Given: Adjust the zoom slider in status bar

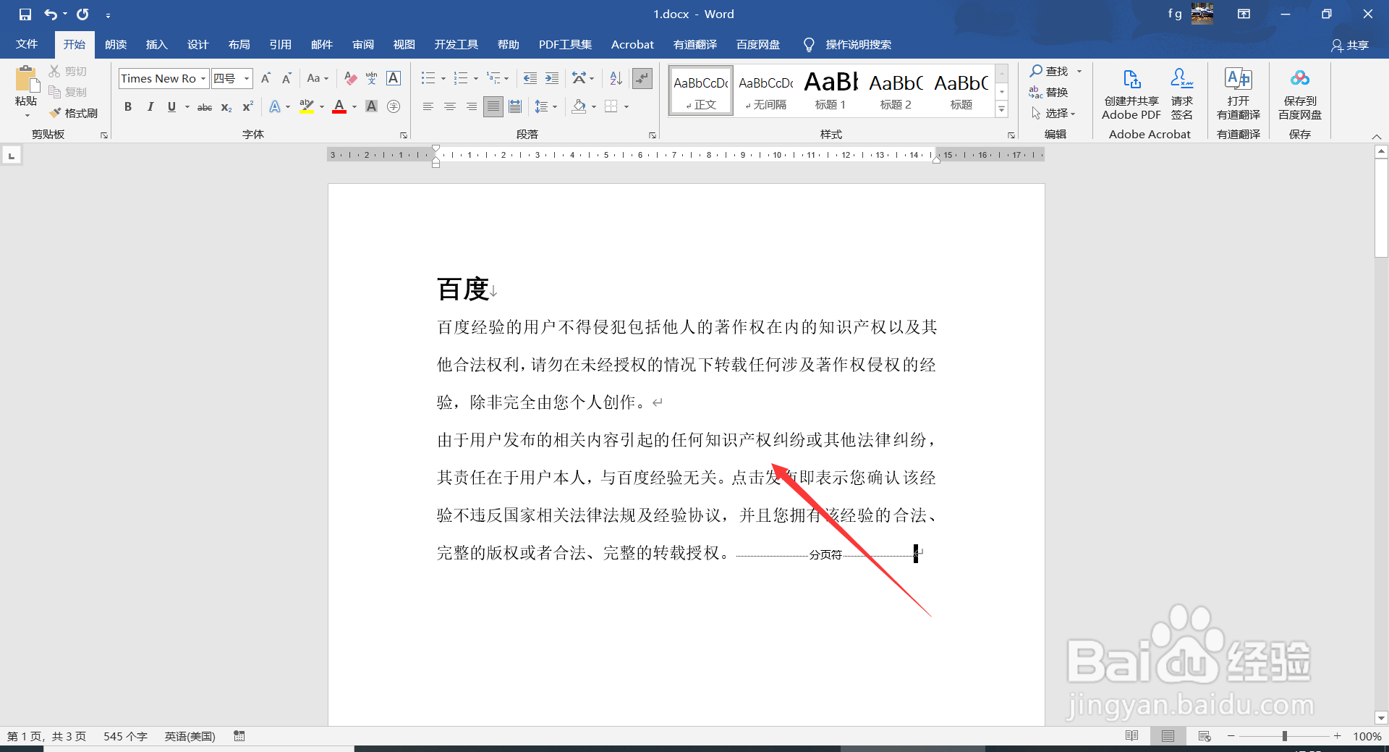Looking at the screenshot, I should [1284, 736].
